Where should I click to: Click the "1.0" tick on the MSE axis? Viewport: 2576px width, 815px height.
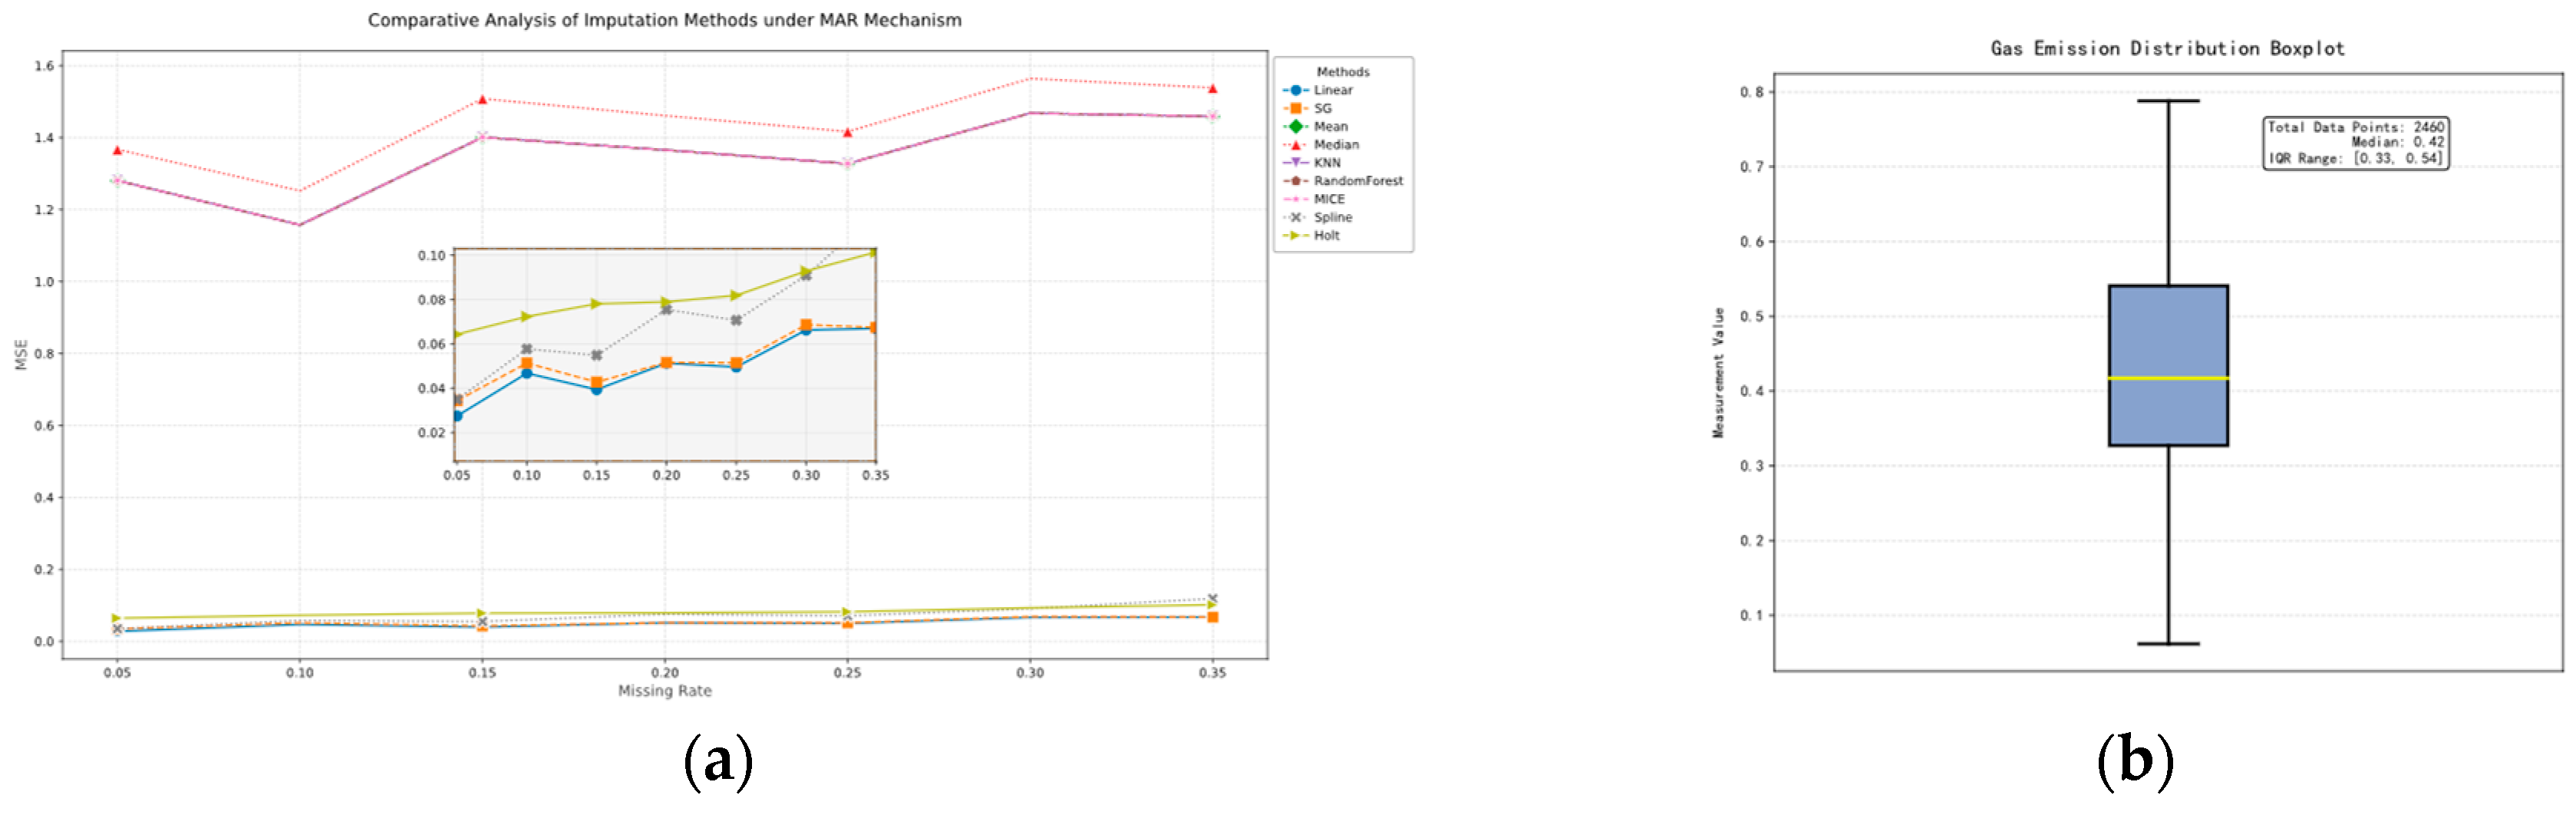coord(44,282)
